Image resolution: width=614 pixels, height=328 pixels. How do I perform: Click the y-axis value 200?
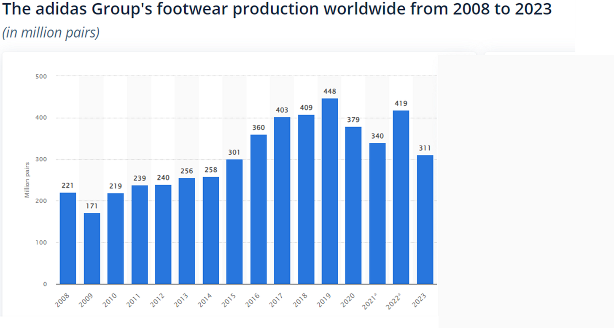tap(42, 201)
